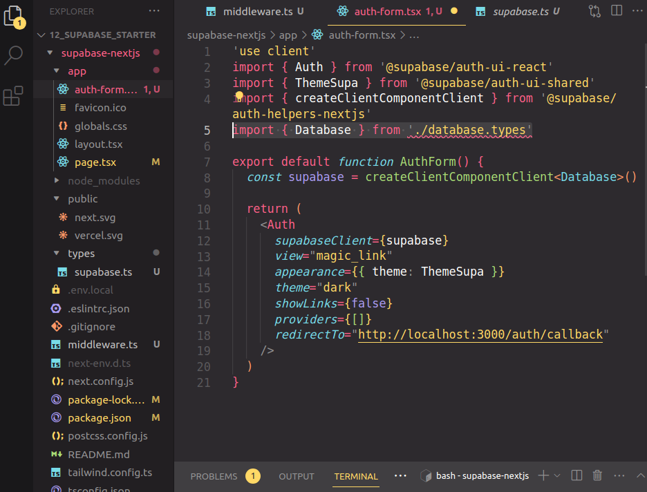647x492 pixels.
Task: Open package-lock.json file
Action: click(103, 399)
